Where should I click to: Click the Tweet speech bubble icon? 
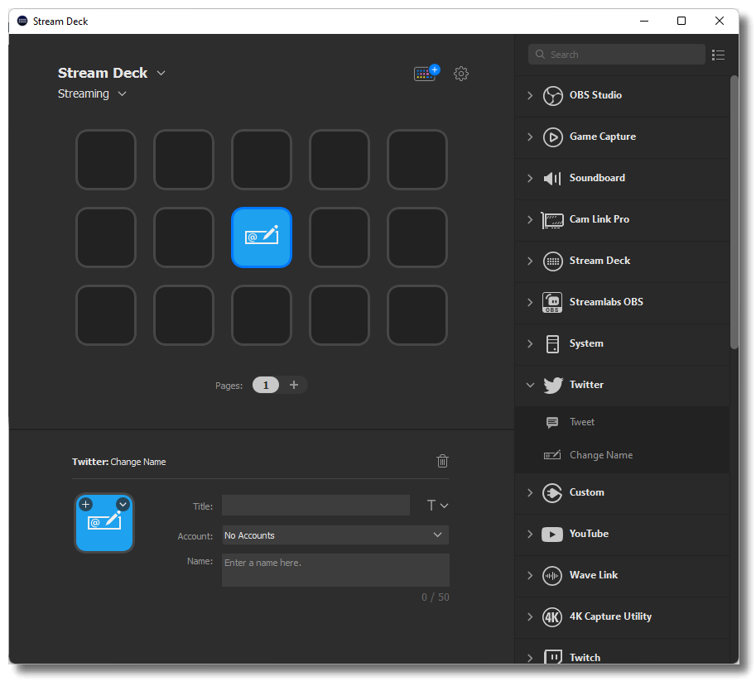click(552, 423)
